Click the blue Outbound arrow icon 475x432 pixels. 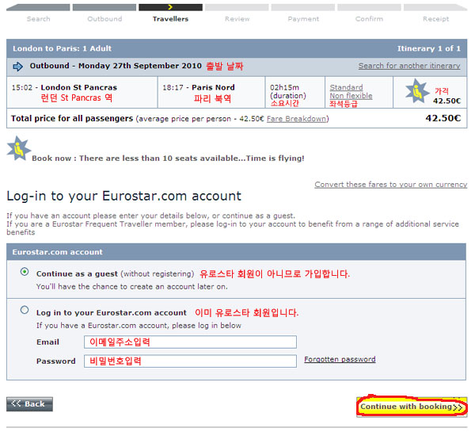pyautogui.click(x=18, y=67)
